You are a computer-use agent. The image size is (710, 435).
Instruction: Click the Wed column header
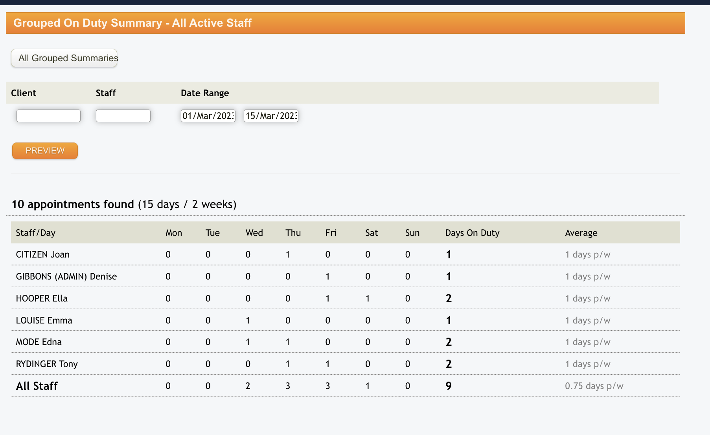click(x=254, y=233)
